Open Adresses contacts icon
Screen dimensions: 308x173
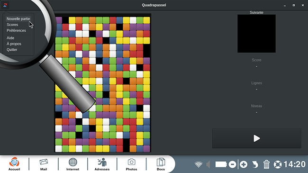tap(102, 164)
